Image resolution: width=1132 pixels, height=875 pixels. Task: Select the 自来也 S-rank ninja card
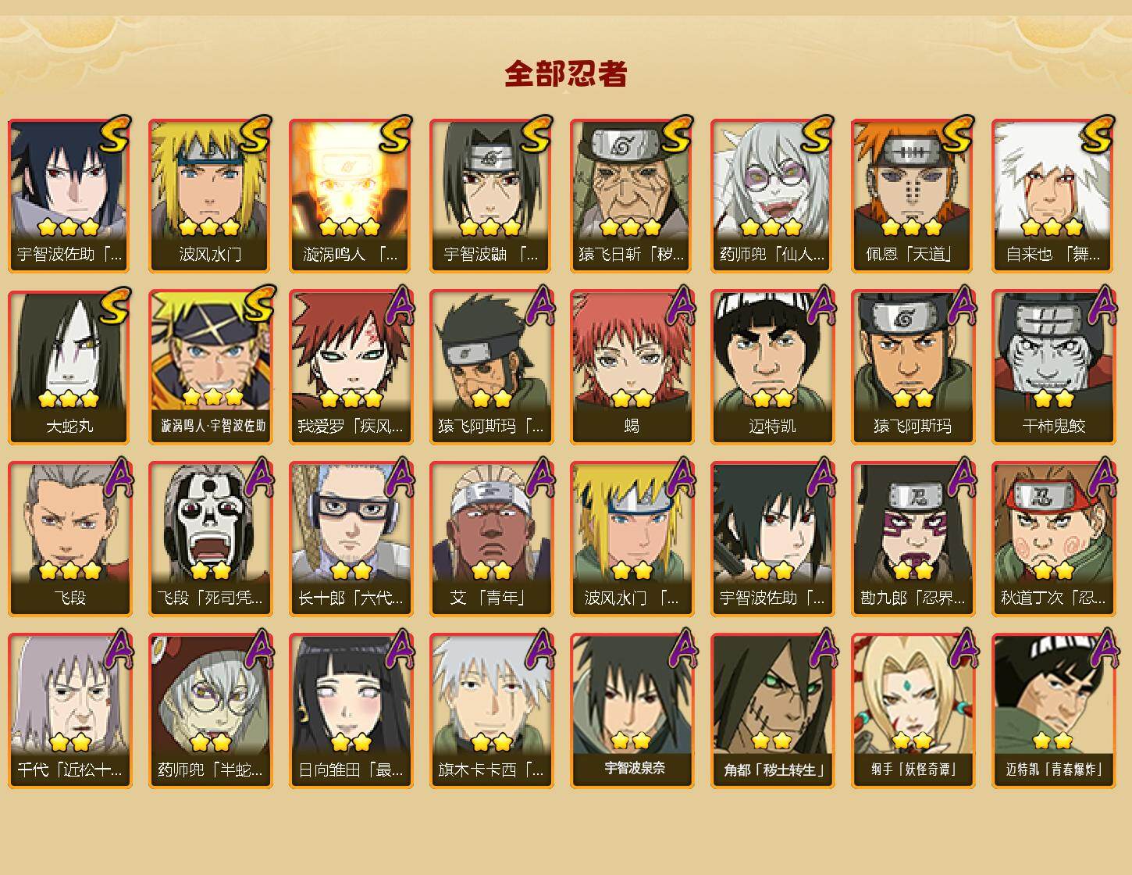point(1053,195)
